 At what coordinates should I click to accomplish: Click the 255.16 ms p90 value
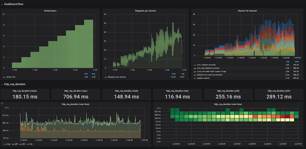point(228,97)
